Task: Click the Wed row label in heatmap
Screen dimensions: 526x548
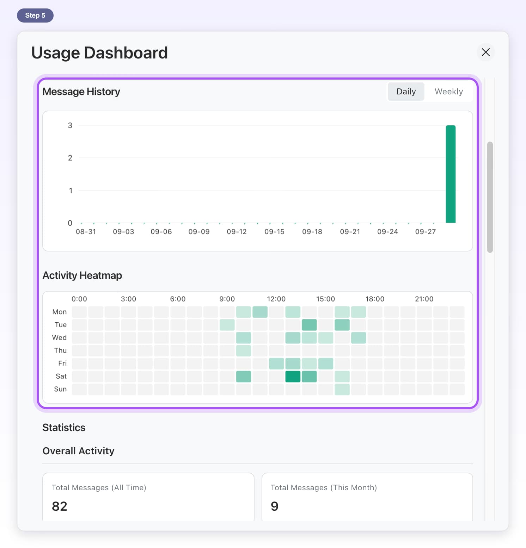Action: pyautogui.click(x=59, y=338)
